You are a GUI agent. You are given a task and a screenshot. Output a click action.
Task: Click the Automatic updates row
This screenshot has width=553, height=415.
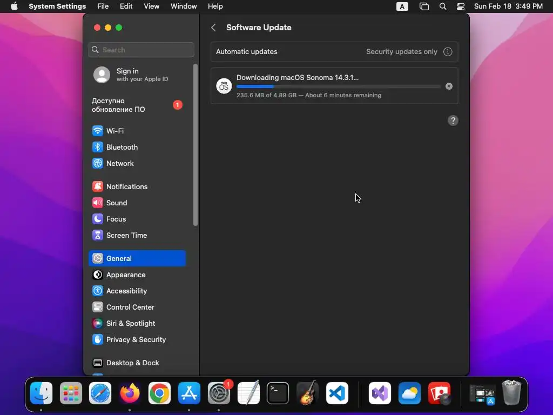(334, 52)
